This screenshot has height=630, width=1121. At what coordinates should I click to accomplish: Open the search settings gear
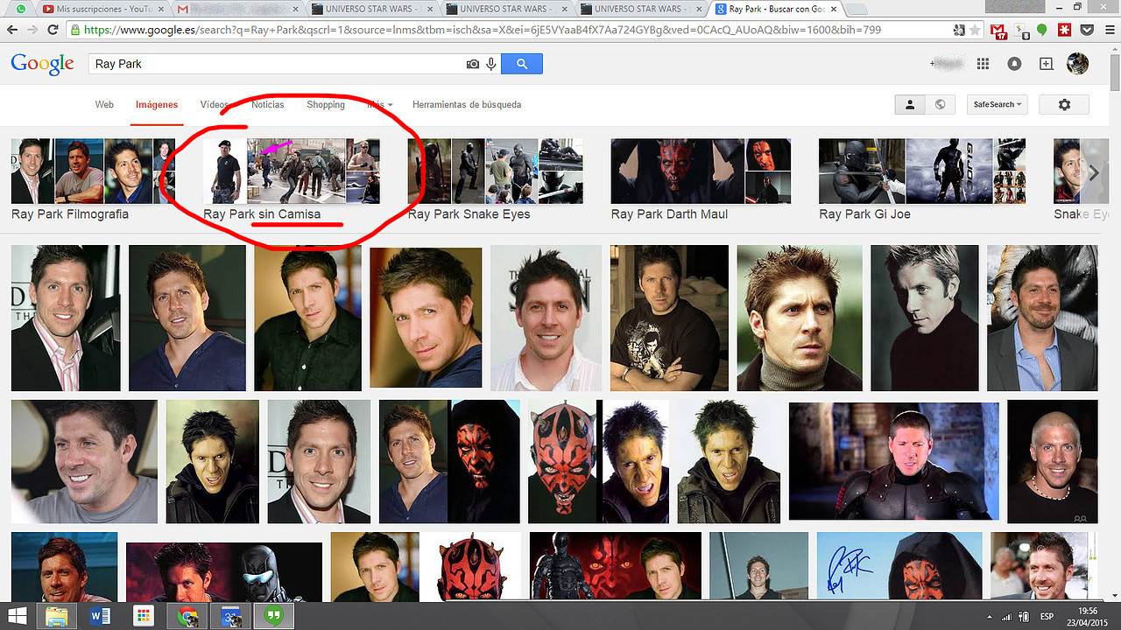[1064, 104]
